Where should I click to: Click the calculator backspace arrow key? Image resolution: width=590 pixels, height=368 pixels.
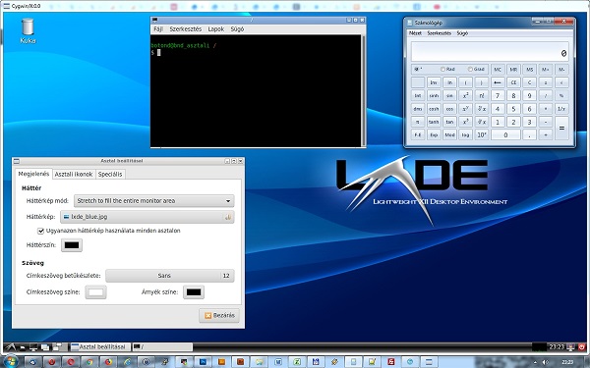click(x=498, y=82)
